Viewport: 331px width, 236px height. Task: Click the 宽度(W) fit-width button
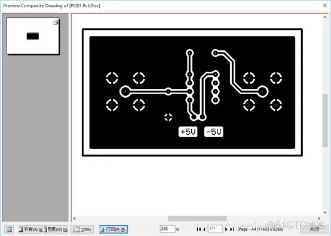(56, 229)
